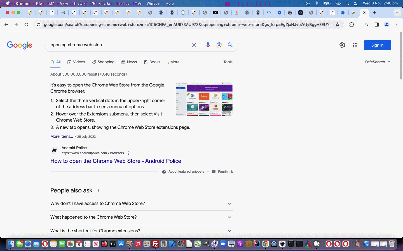Expand SafeSearch dropdown
The height and width of the screenshot is (251, 403).
(378, 62)
